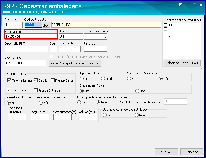Uncheck the Telemarketing origem venda checkbox
This screenshot has width=206, height=158.
(9, 80)
